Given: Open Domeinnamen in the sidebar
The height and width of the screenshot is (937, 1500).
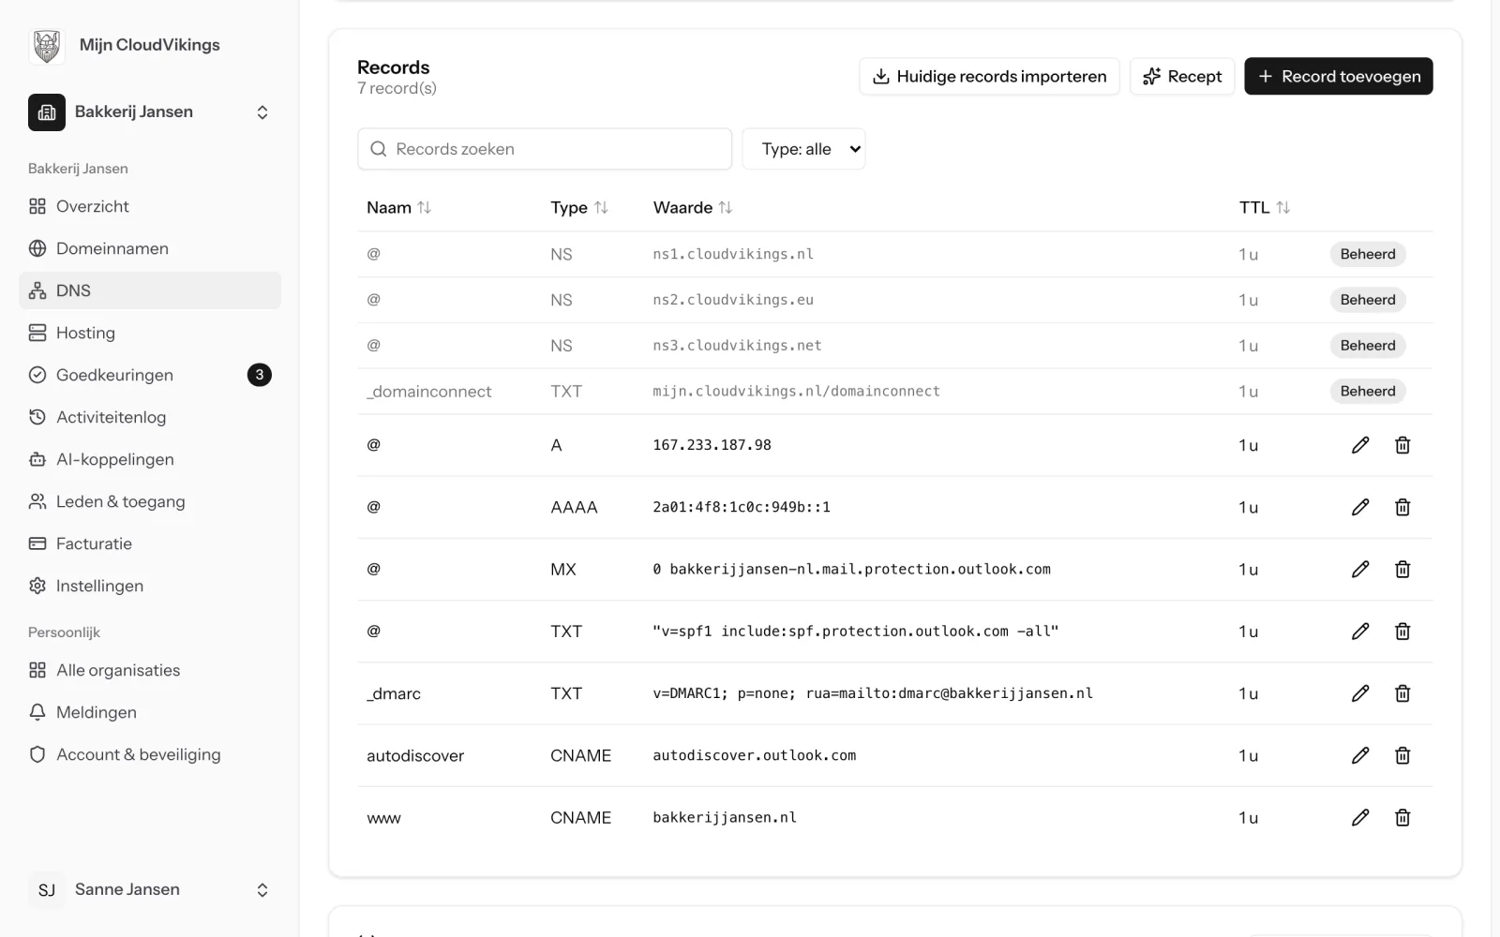Looking at the screenshot, I should 150,248.
